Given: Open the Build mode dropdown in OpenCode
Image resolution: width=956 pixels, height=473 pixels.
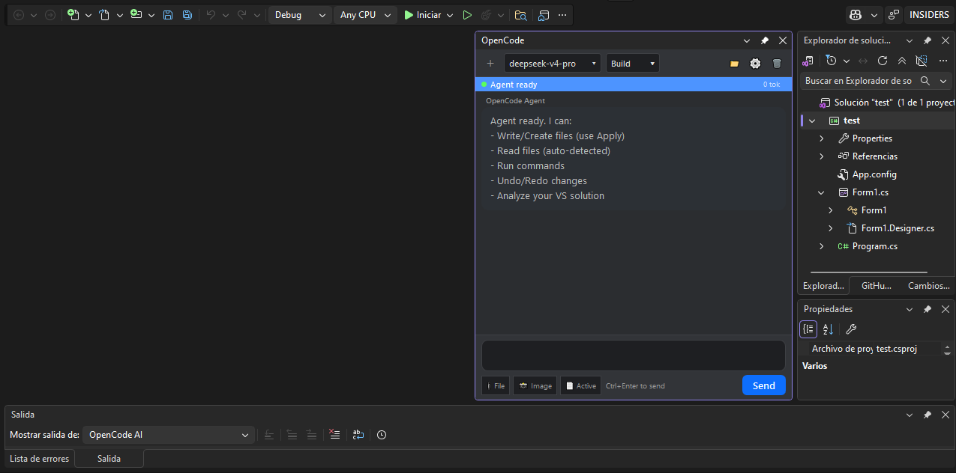Looking at the screenshot, I should coord(633,64).
